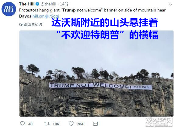Click the retweet count 106
The width and height of the screenshot is (175, 129).
[x=56, y=124]
